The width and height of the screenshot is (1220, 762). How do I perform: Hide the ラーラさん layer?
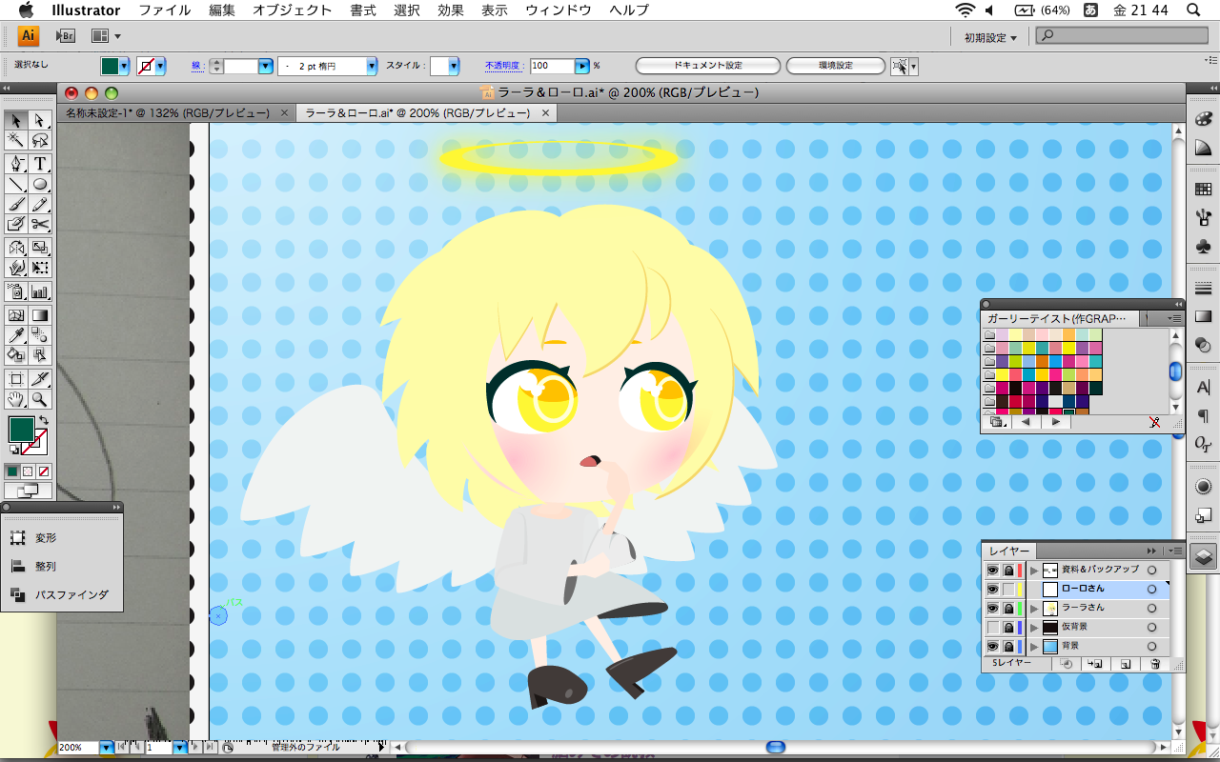coord(992,608)
